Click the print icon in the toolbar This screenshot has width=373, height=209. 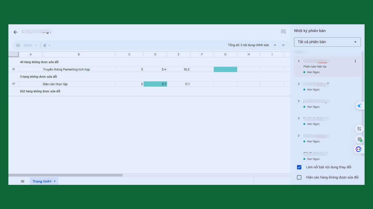click(x=18, y=45)
